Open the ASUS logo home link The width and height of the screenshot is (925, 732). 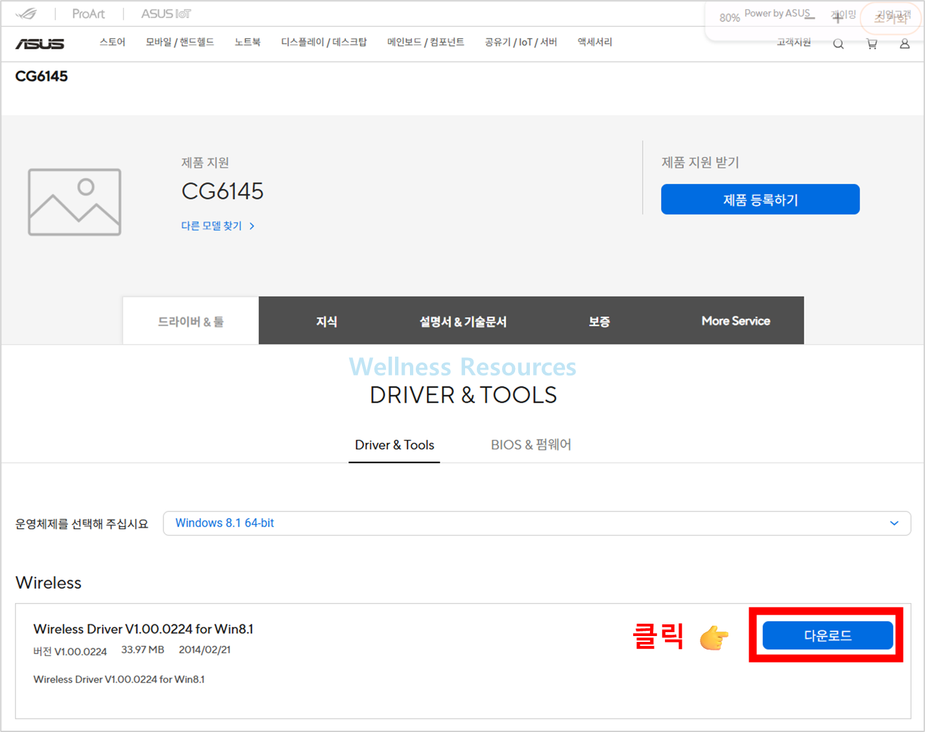(40, 43)
